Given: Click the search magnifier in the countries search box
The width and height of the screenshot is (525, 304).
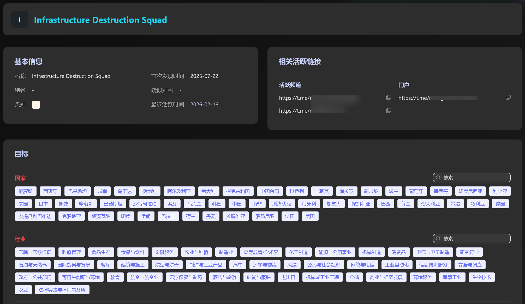Looking at the screenshot, I should (x=438, y=178).
